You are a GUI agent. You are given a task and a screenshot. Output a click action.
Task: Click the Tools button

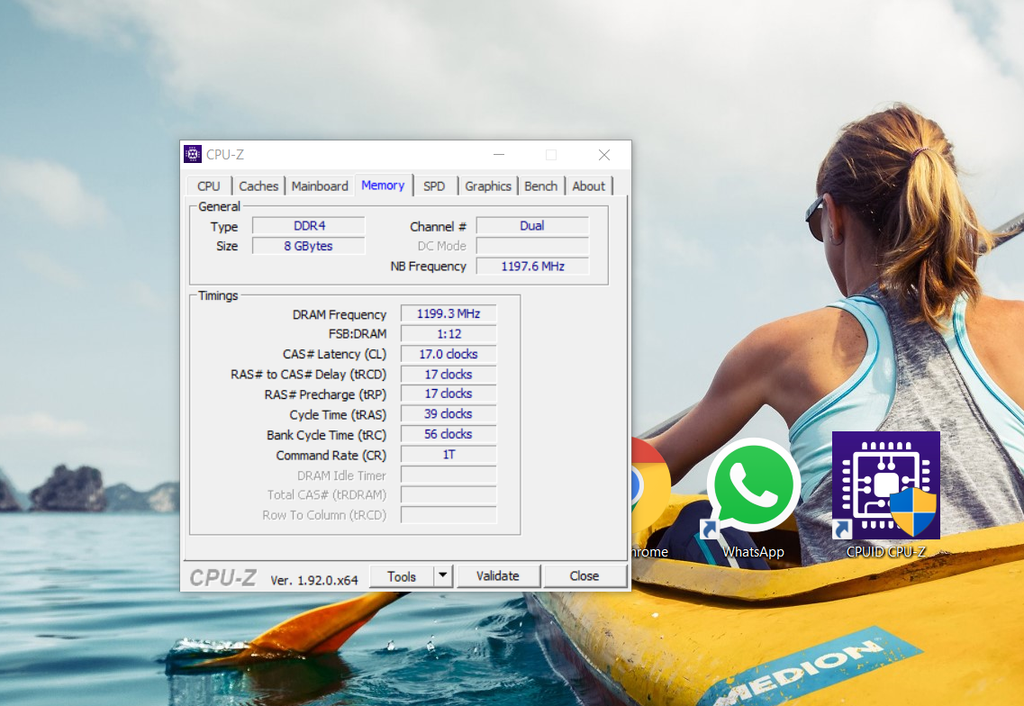[402, 576]
